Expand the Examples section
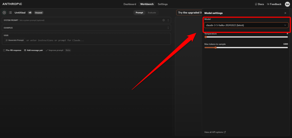Image resolution: width=292 pixels, height=138 pixels. pyautogui.click(x=168, y=28)
